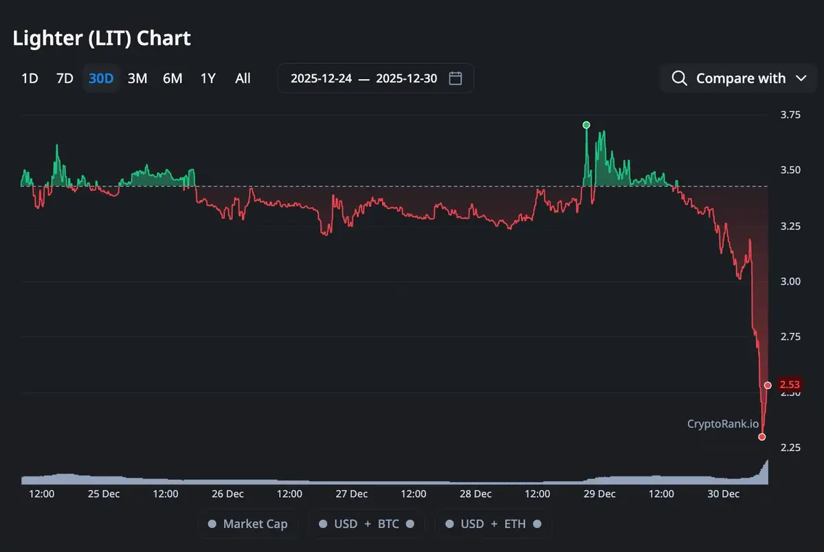This screenshot has width=824, height=552.
Task: Click the red lowest price marker
Action: 761,437
